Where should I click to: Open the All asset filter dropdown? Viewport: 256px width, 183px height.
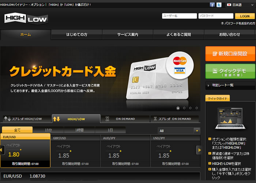click(x=179, y=130)
